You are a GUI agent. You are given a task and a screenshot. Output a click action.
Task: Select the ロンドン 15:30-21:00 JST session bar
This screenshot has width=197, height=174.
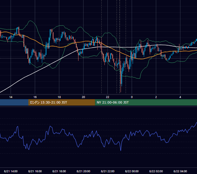click(61, 102)
